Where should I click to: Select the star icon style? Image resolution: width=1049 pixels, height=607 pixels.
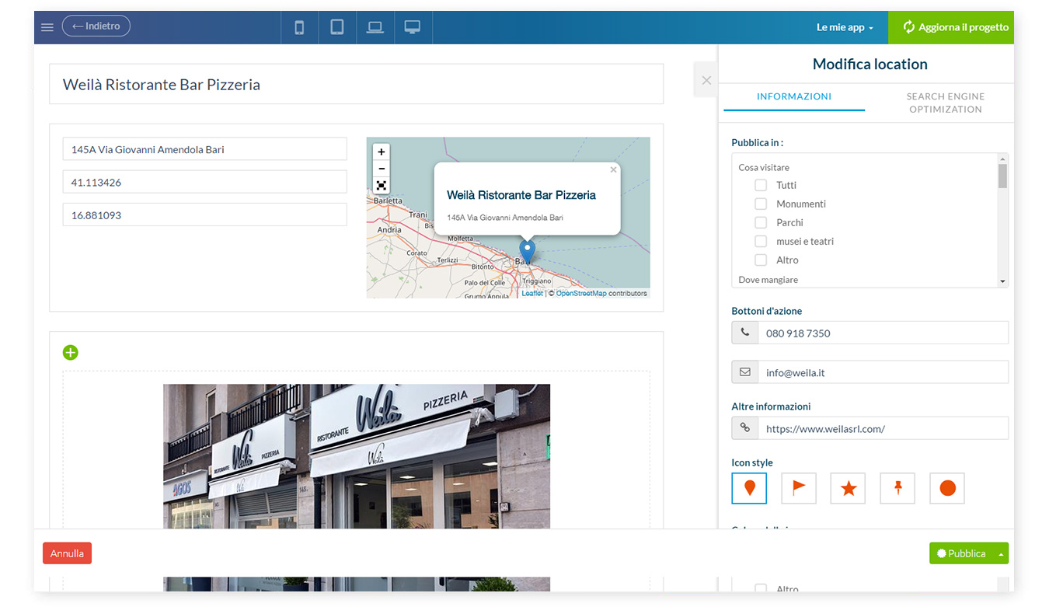tap(848, 488)
